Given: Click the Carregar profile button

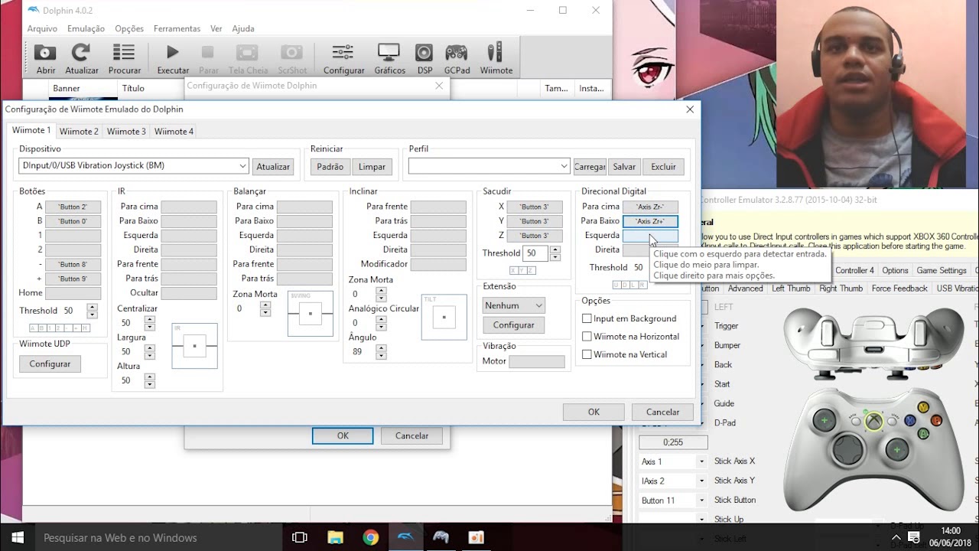Looking at the screenshot, I should (x=590, y=166).
